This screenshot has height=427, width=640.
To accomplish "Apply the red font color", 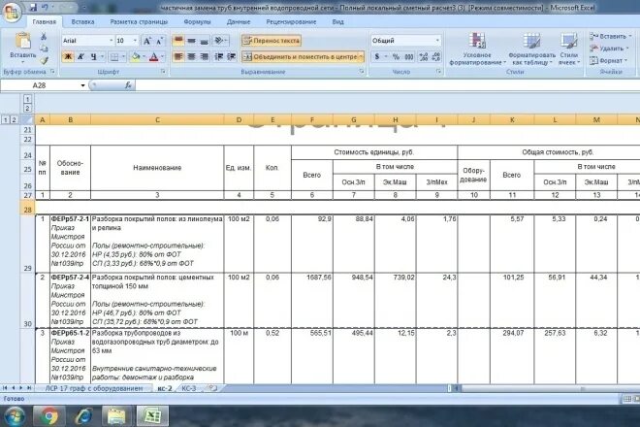I will click(154, 57).
